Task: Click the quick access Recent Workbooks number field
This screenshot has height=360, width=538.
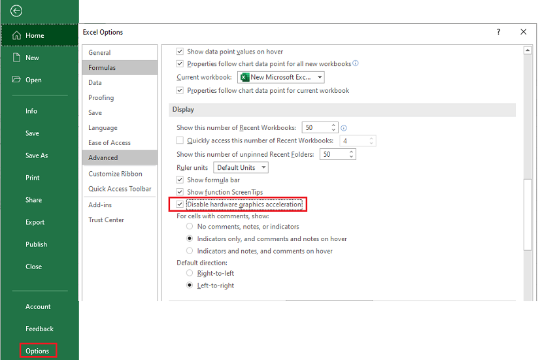Action: (354, 141)
